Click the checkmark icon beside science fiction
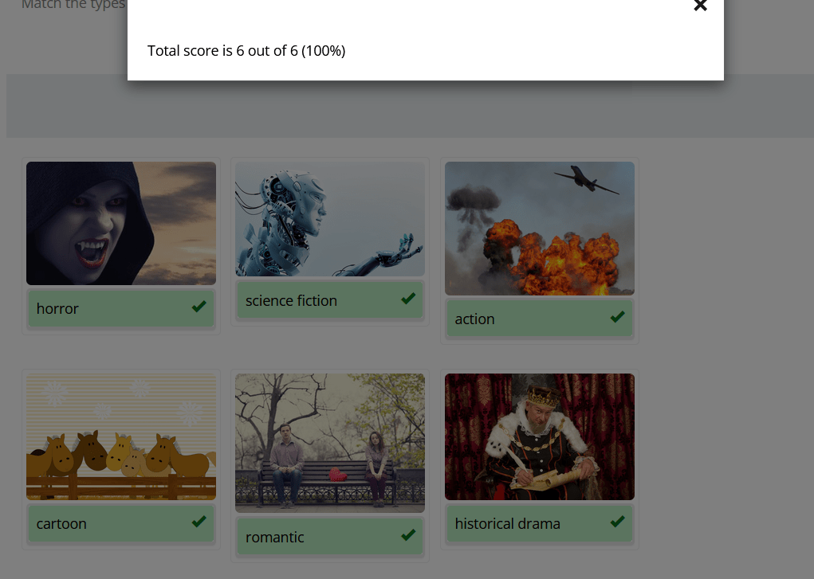814x579 pixels. [x=408, y=299]
